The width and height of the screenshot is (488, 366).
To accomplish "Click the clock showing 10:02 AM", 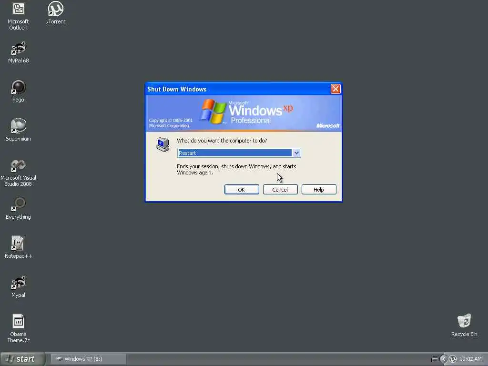I will tap(470, 359).
